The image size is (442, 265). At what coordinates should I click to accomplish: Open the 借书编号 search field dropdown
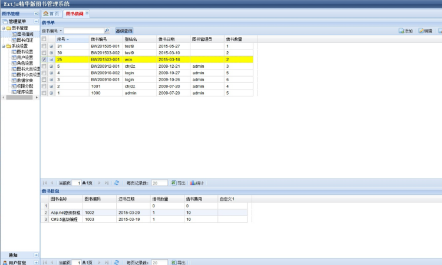[x=61, y=31]
